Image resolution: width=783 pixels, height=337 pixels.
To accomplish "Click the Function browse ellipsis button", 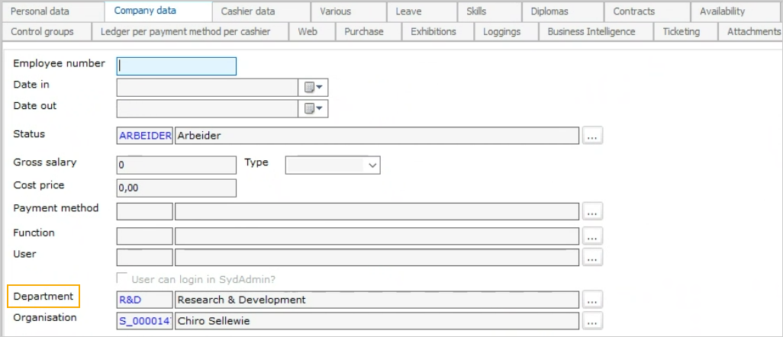I will point(593,236).
